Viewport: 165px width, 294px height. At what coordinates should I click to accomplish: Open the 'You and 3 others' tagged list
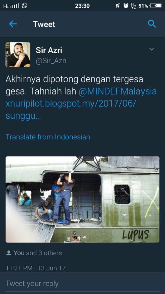(x=37, y=253)
